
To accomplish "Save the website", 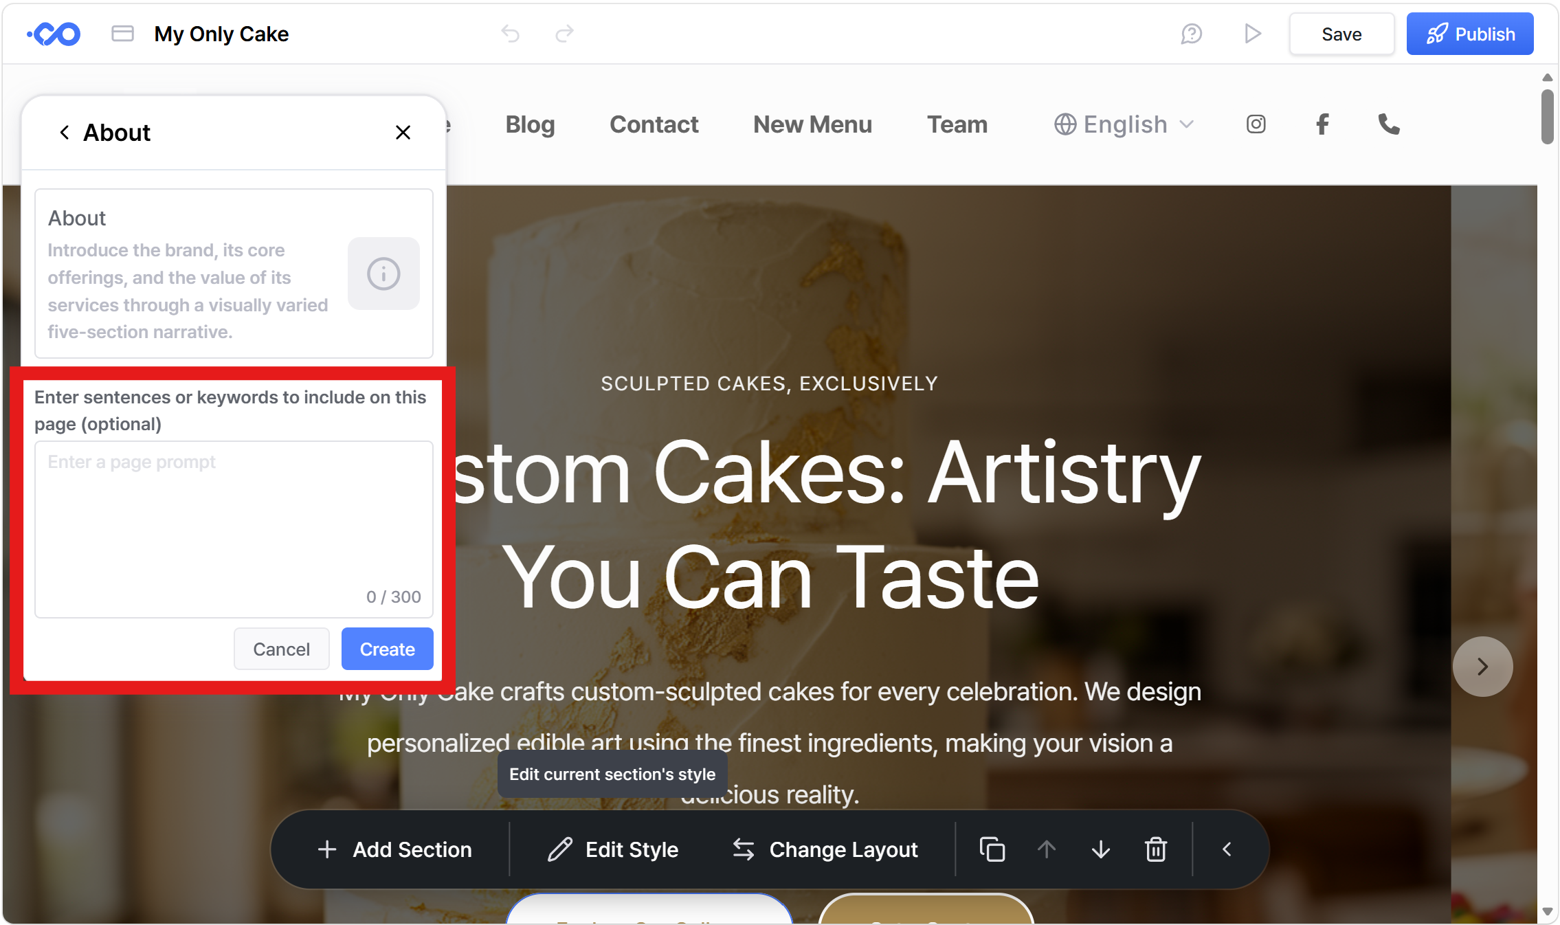I will [x=1341, y=34].
